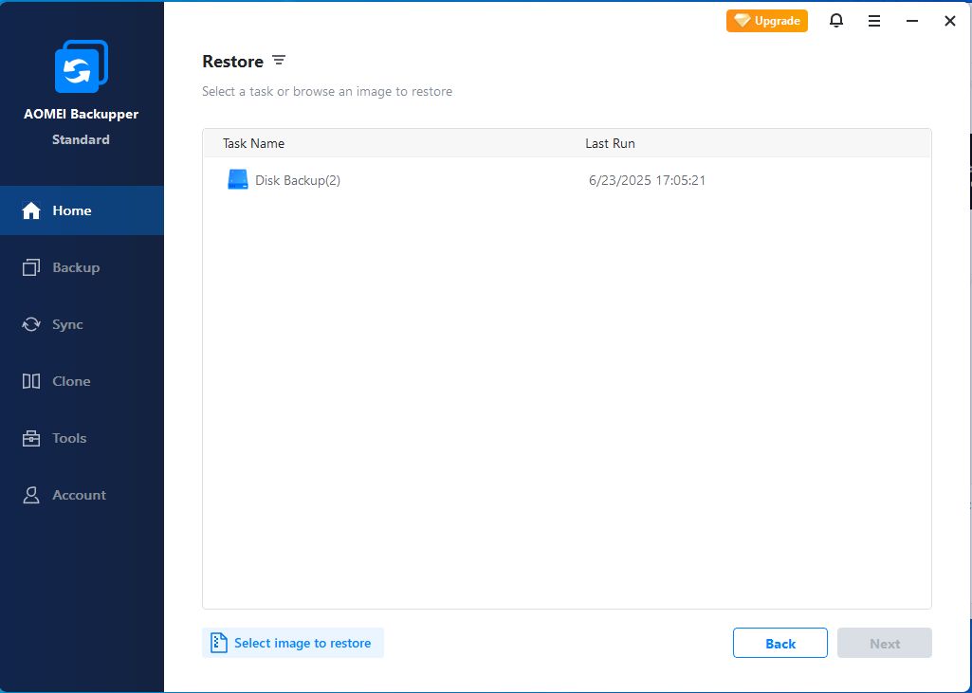This screenshot has width=972, height=693.
Task: Click the Home house icon in sidebar
Action: tap(31, 210)
